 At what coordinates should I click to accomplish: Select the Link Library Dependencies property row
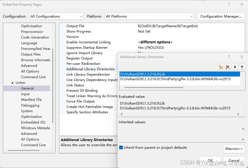[89, 74]
